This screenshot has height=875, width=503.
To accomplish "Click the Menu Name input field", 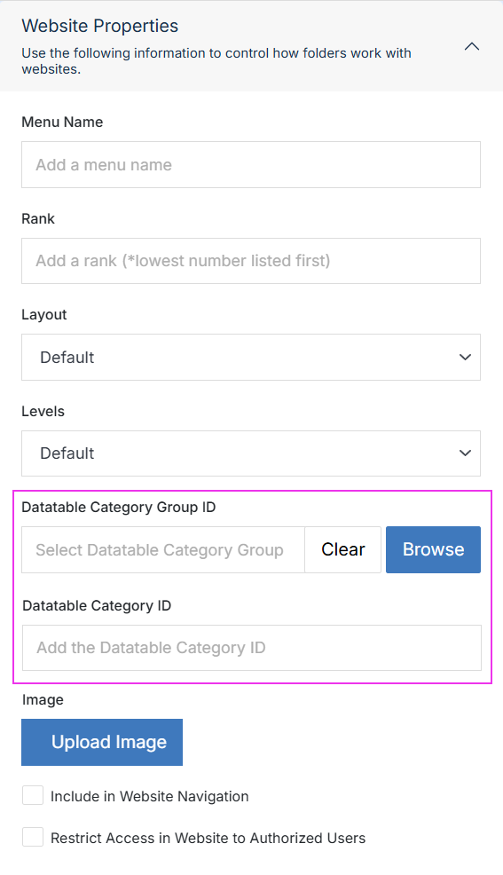I will [x=251, y=165].
